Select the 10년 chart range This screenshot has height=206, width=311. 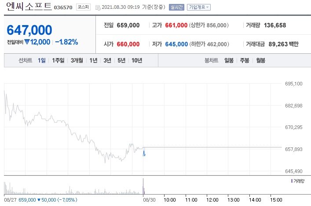[x=136, y=60]
